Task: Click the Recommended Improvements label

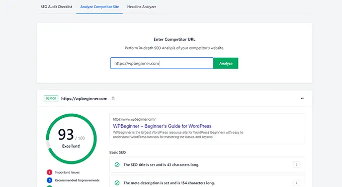Action: pyautogui.click(x=77, y=180)
